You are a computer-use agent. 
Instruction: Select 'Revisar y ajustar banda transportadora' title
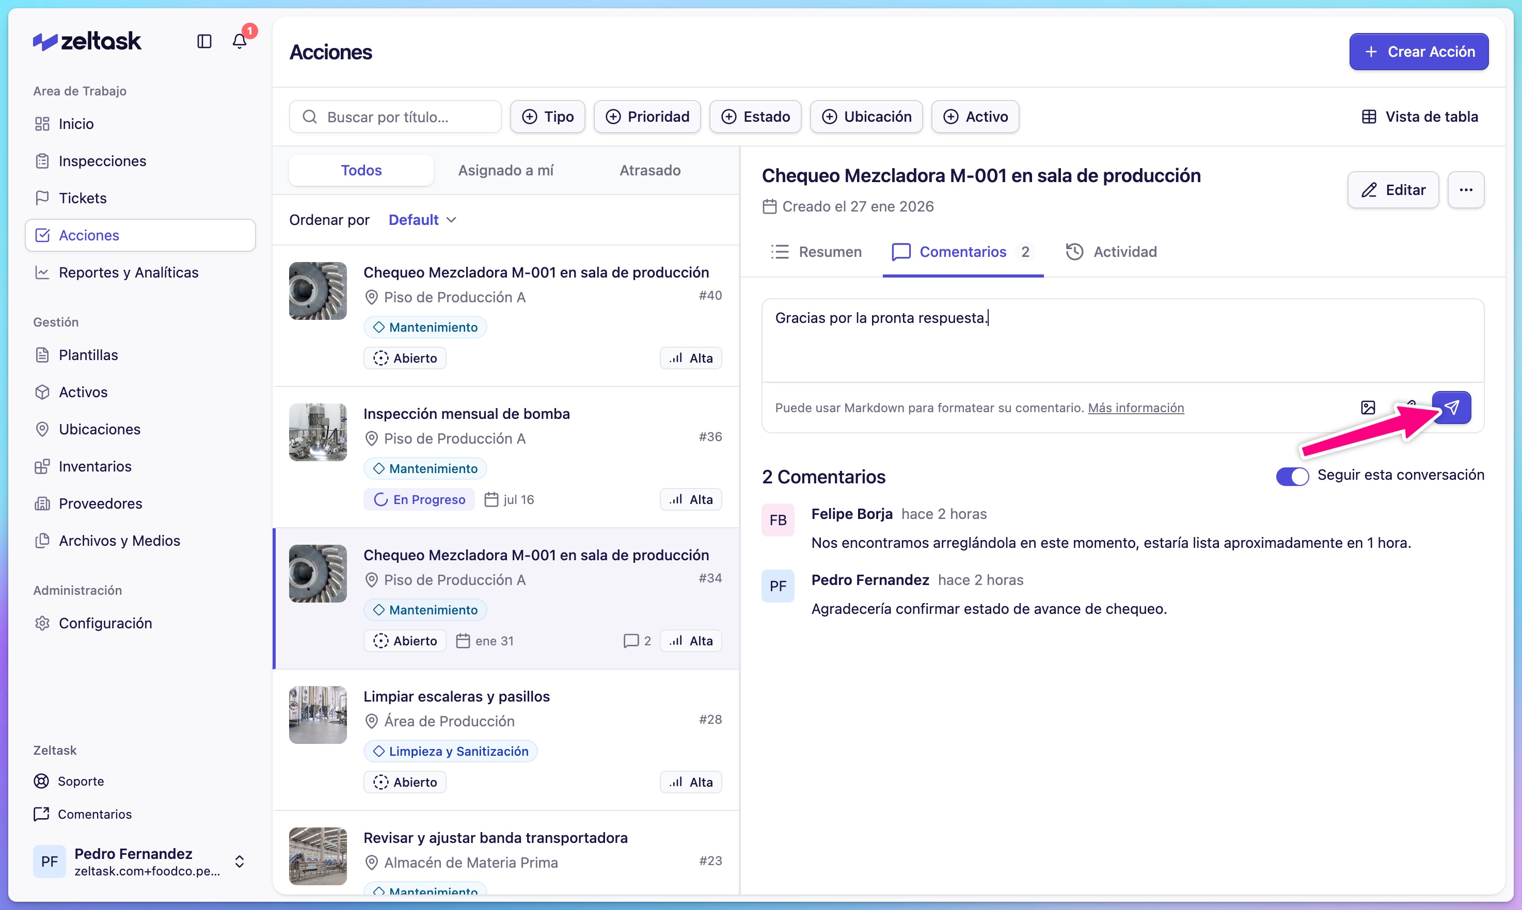(495, 838)
